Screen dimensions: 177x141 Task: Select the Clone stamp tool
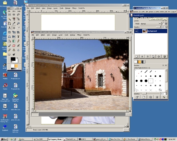14,50
